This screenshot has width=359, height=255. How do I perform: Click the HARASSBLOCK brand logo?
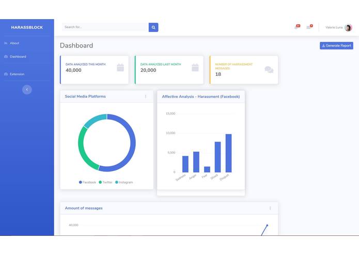(27, 27)
